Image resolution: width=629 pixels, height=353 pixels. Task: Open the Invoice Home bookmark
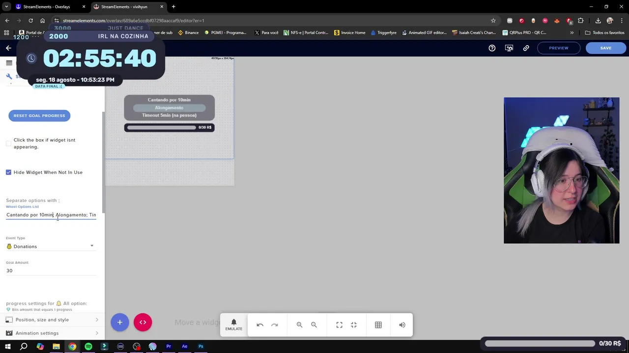(x=349, y=32)
